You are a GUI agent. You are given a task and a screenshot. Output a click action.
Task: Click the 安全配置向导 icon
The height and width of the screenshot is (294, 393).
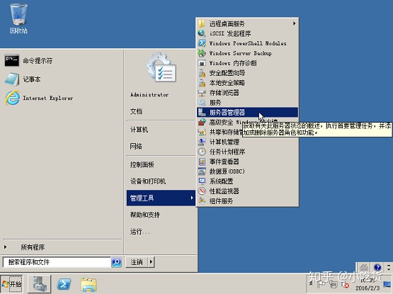202,73
